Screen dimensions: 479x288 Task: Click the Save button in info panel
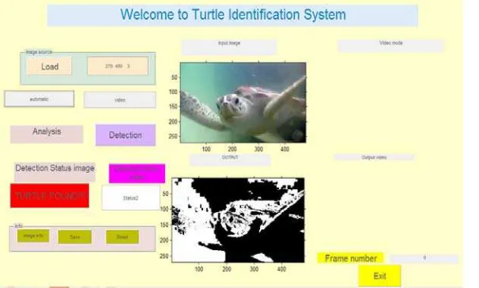click(x=75, y=237)
